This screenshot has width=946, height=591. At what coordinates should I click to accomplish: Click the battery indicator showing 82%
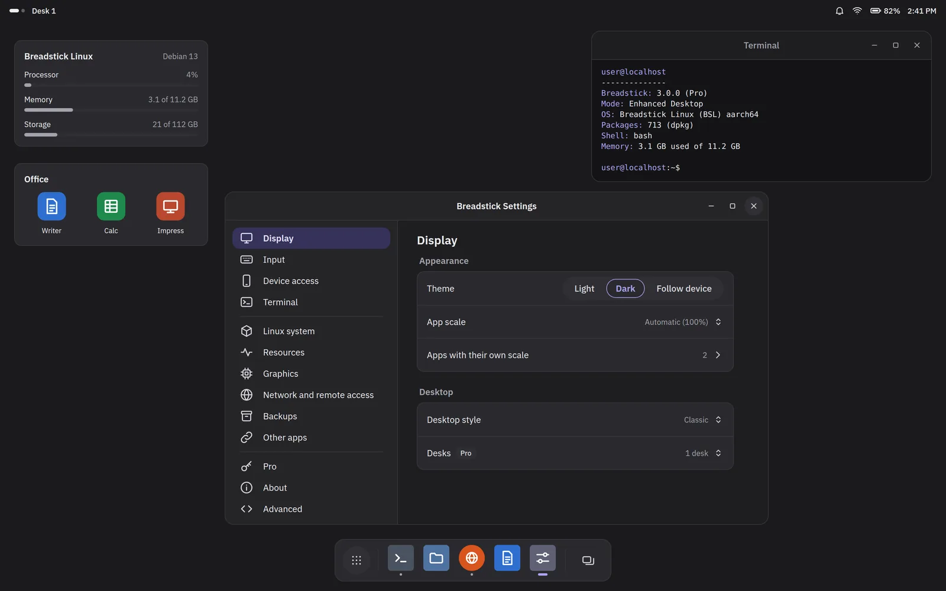[885, 11]
